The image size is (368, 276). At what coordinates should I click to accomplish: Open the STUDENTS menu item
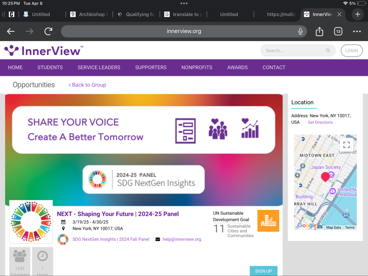50,68
